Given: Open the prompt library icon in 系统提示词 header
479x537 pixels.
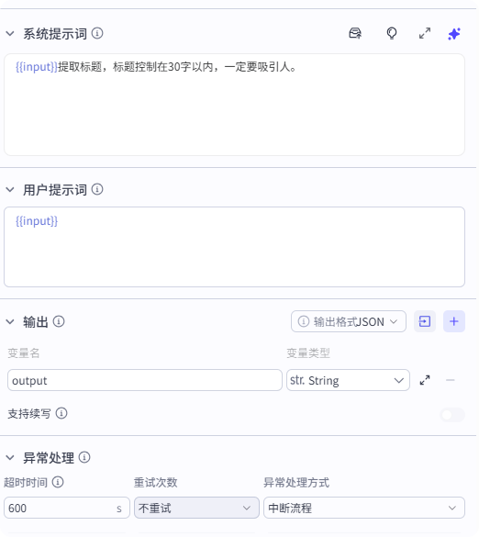Looking at the screenshot, I should (x=355, y=33).
